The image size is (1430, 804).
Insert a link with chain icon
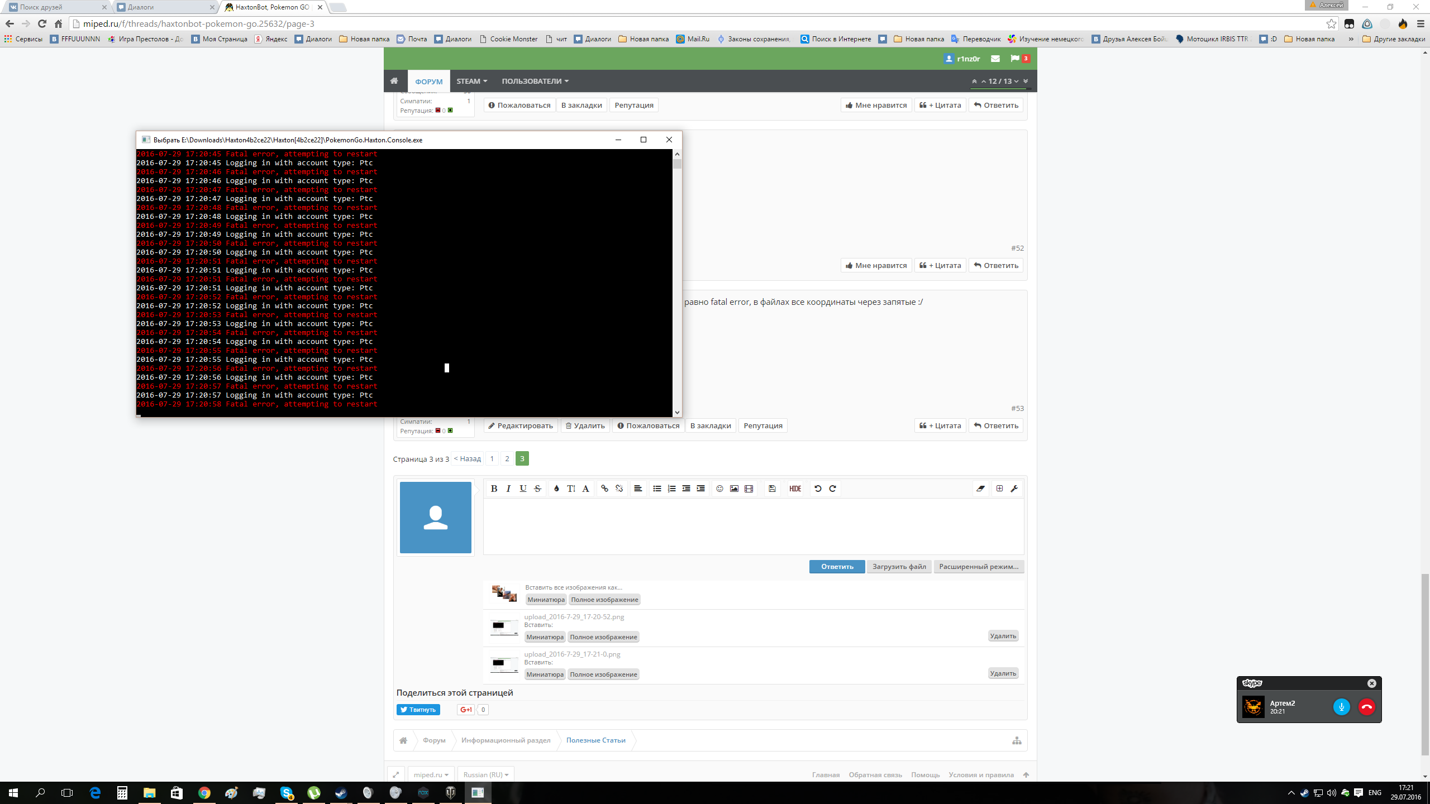pos(604,489)
